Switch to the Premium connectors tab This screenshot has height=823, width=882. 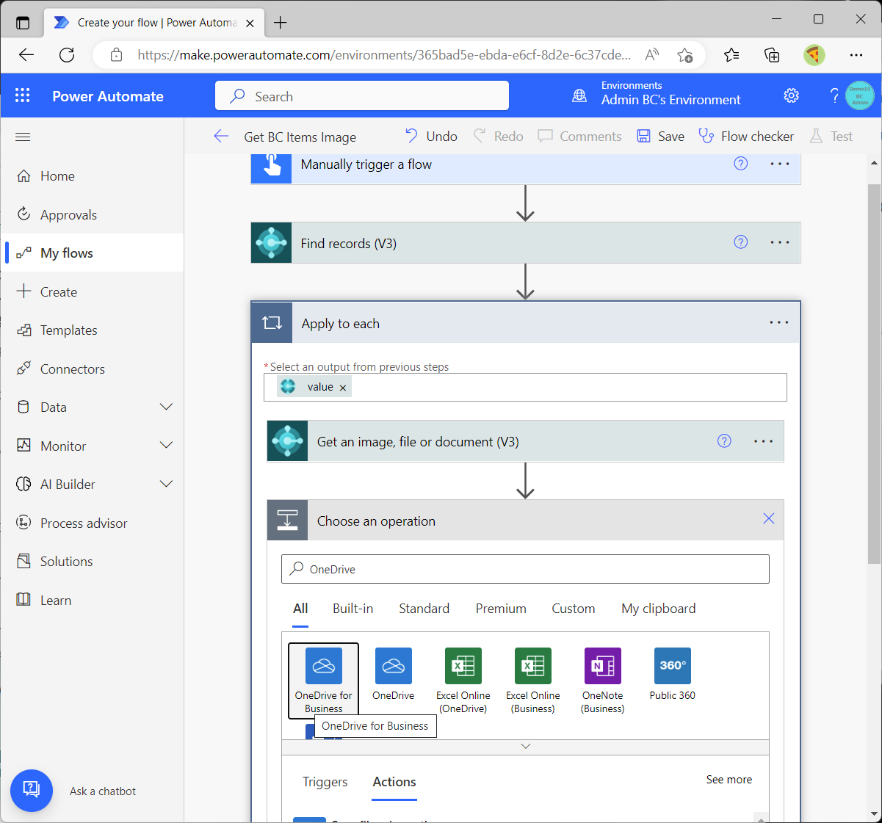501,609
